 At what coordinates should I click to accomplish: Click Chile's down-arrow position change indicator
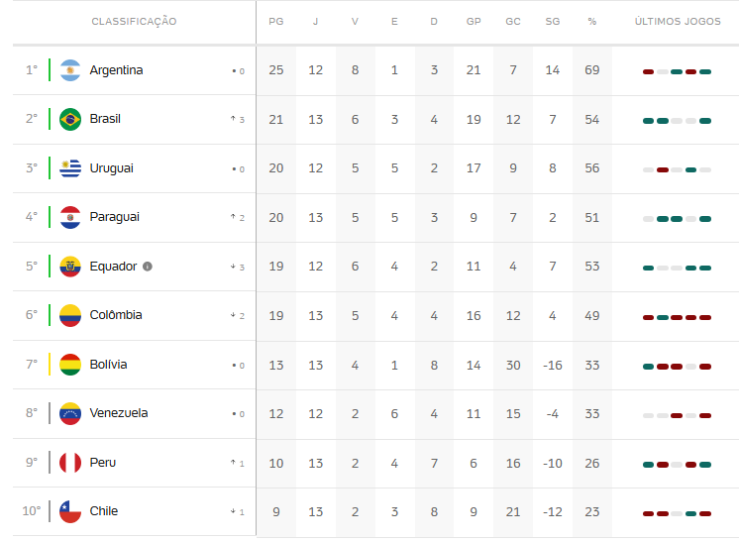(x=237, y=511)
